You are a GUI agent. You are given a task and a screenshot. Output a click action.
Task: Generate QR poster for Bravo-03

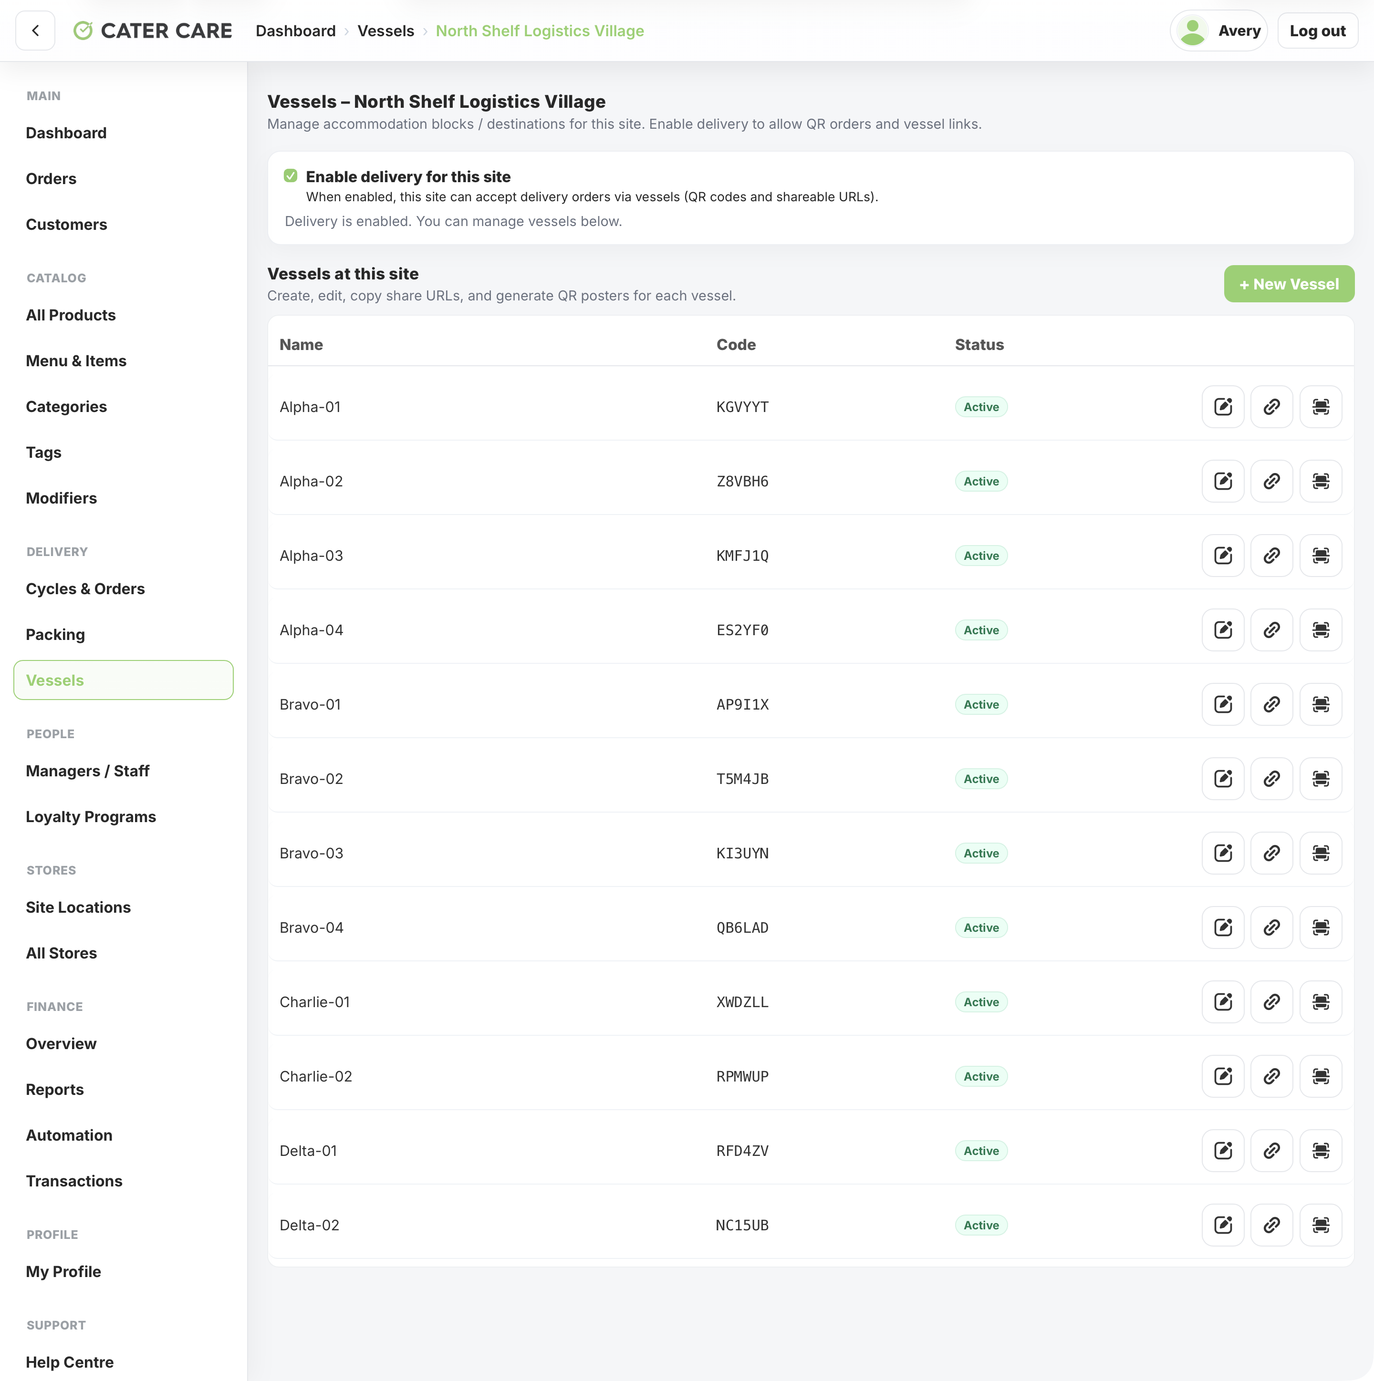(x=1321, y=853)
